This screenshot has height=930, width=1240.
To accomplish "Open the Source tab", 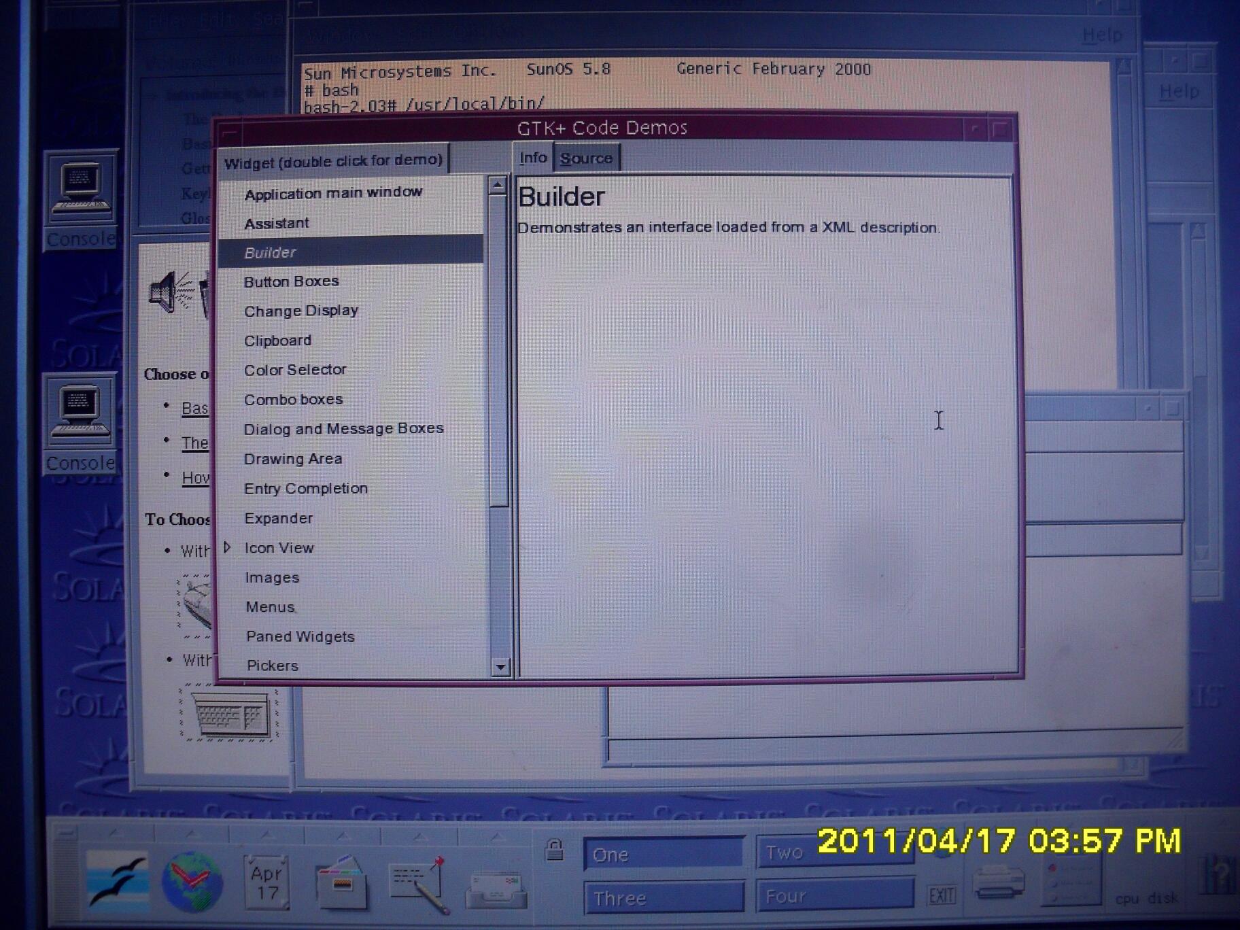I will pyautogui.click(x=586, y=158).
